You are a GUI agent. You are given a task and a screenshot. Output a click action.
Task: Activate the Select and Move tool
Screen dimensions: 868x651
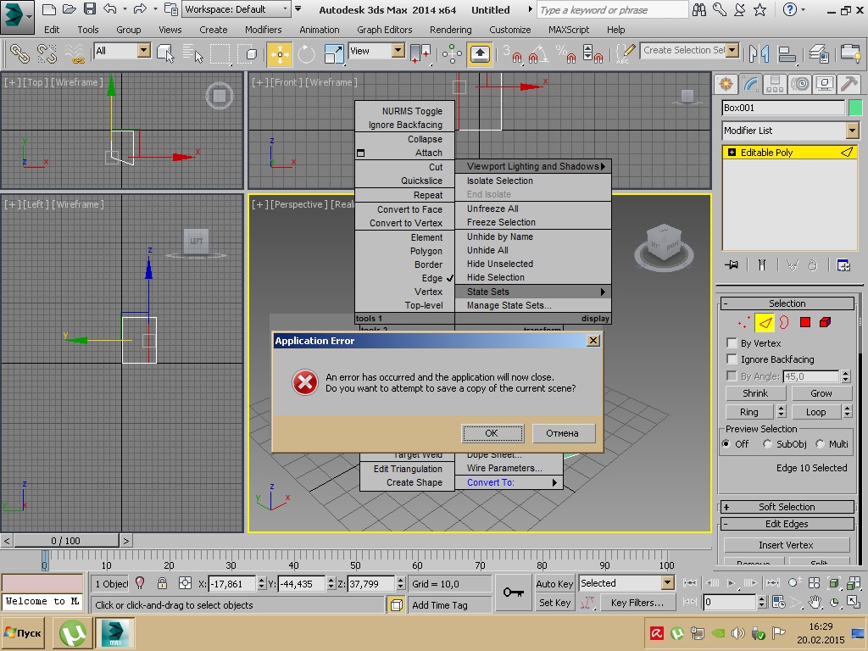click(x=279, y=53)
